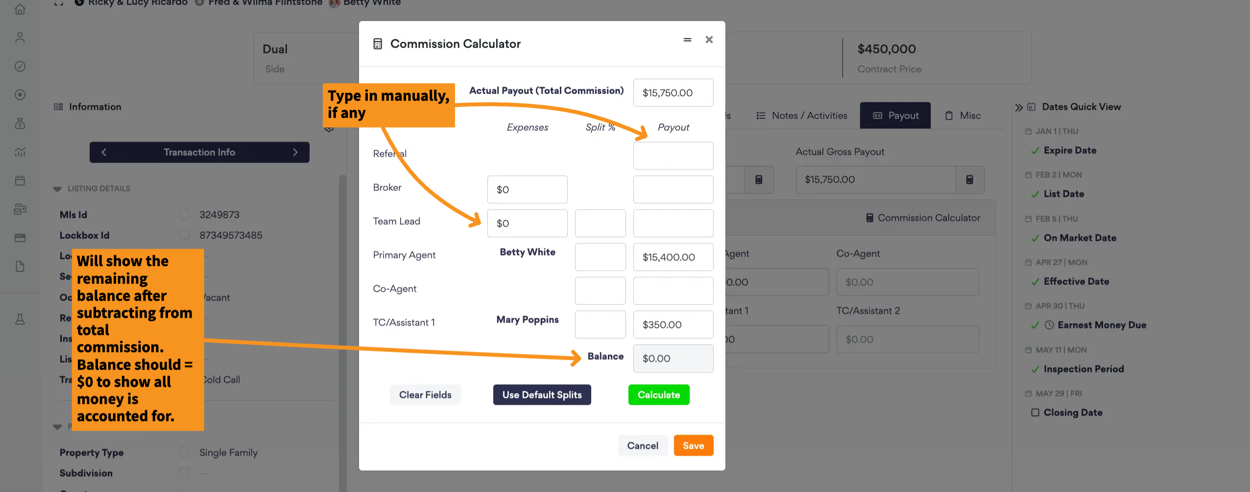Open the analytics chart icon in sidebar
This screenshot has width=1250, height=492.
point(20,152)
